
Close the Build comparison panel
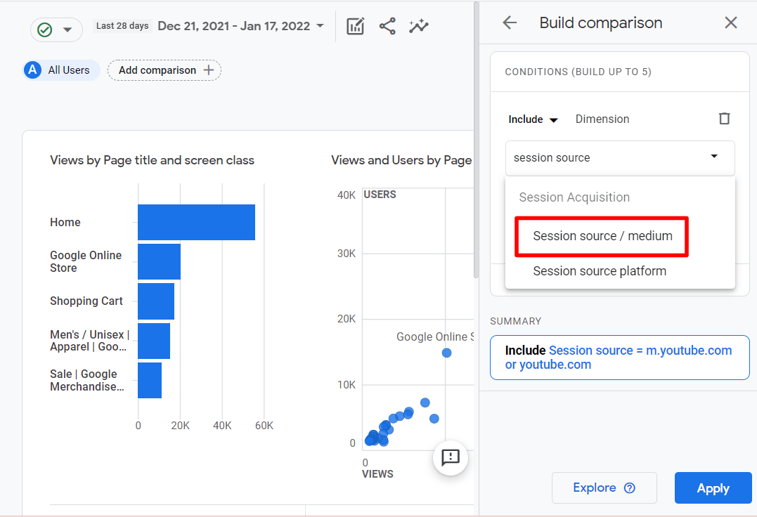731,22
